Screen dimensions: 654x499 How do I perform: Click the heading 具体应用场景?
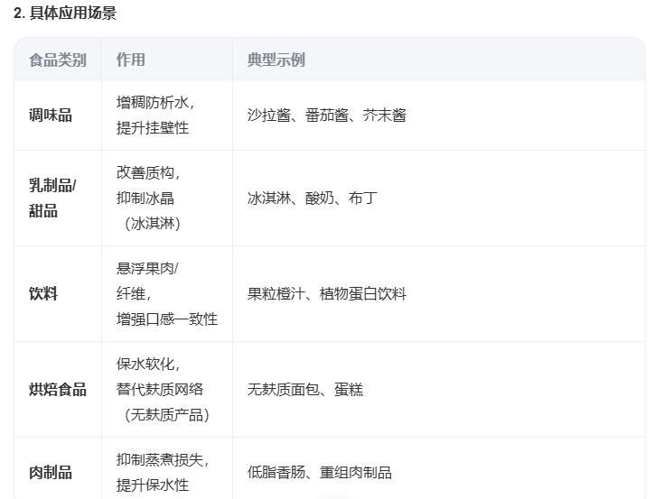(x=65, y=14)
